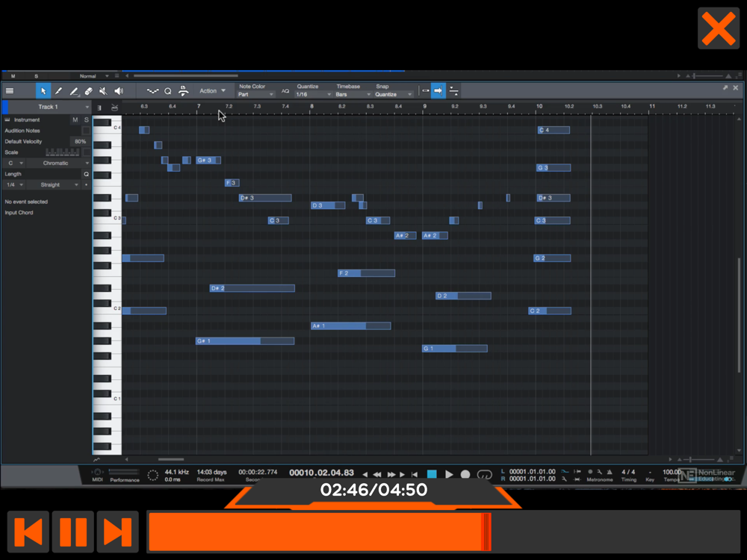Open the Timebase Bars dropdown
The height and width of the screenshot is (560, 747).
[x=353, y=94]
